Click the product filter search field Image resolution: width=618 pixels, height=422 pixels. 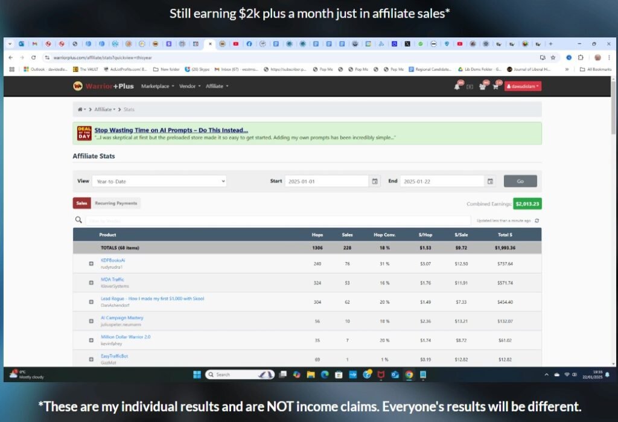pos(278,220)
